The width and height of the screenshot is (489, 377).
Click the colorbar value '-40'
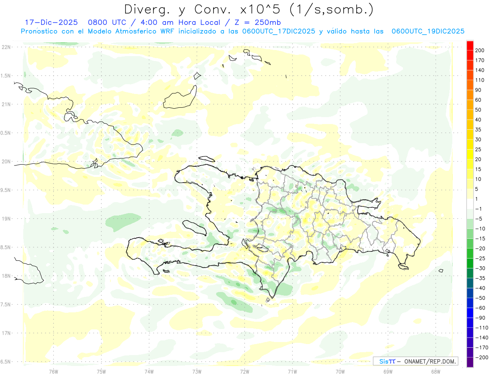(480, 288)
